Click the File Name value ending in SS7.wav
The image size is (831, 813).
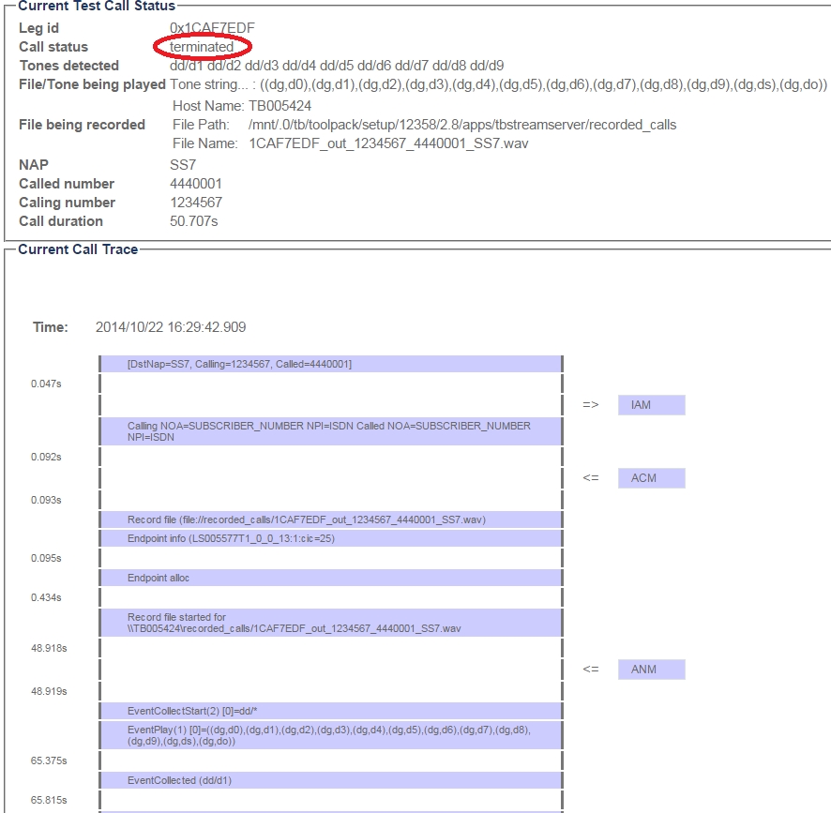(x=384, y=143)
